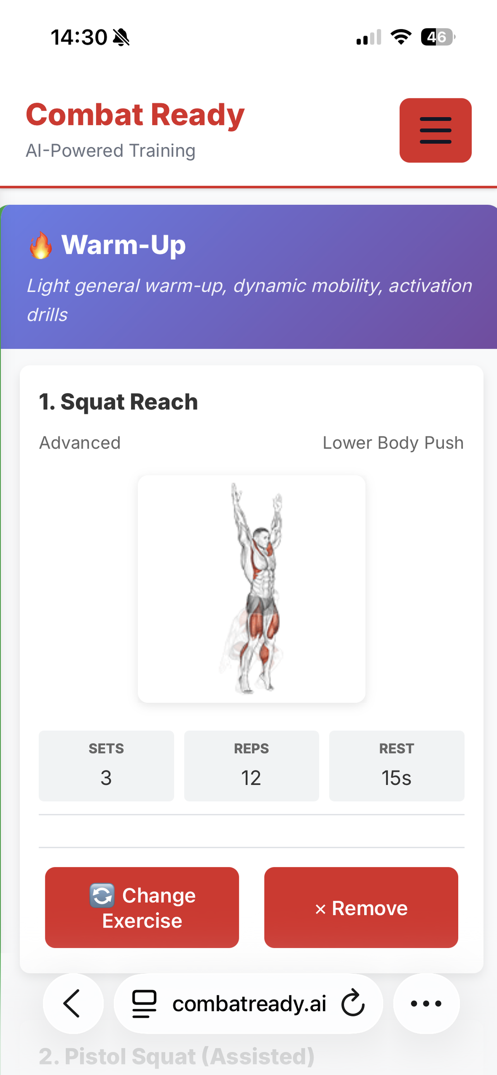Navigate back with the browser back chevron
Viewport: 497px width, 1075px height.
tap(73, 1004)
